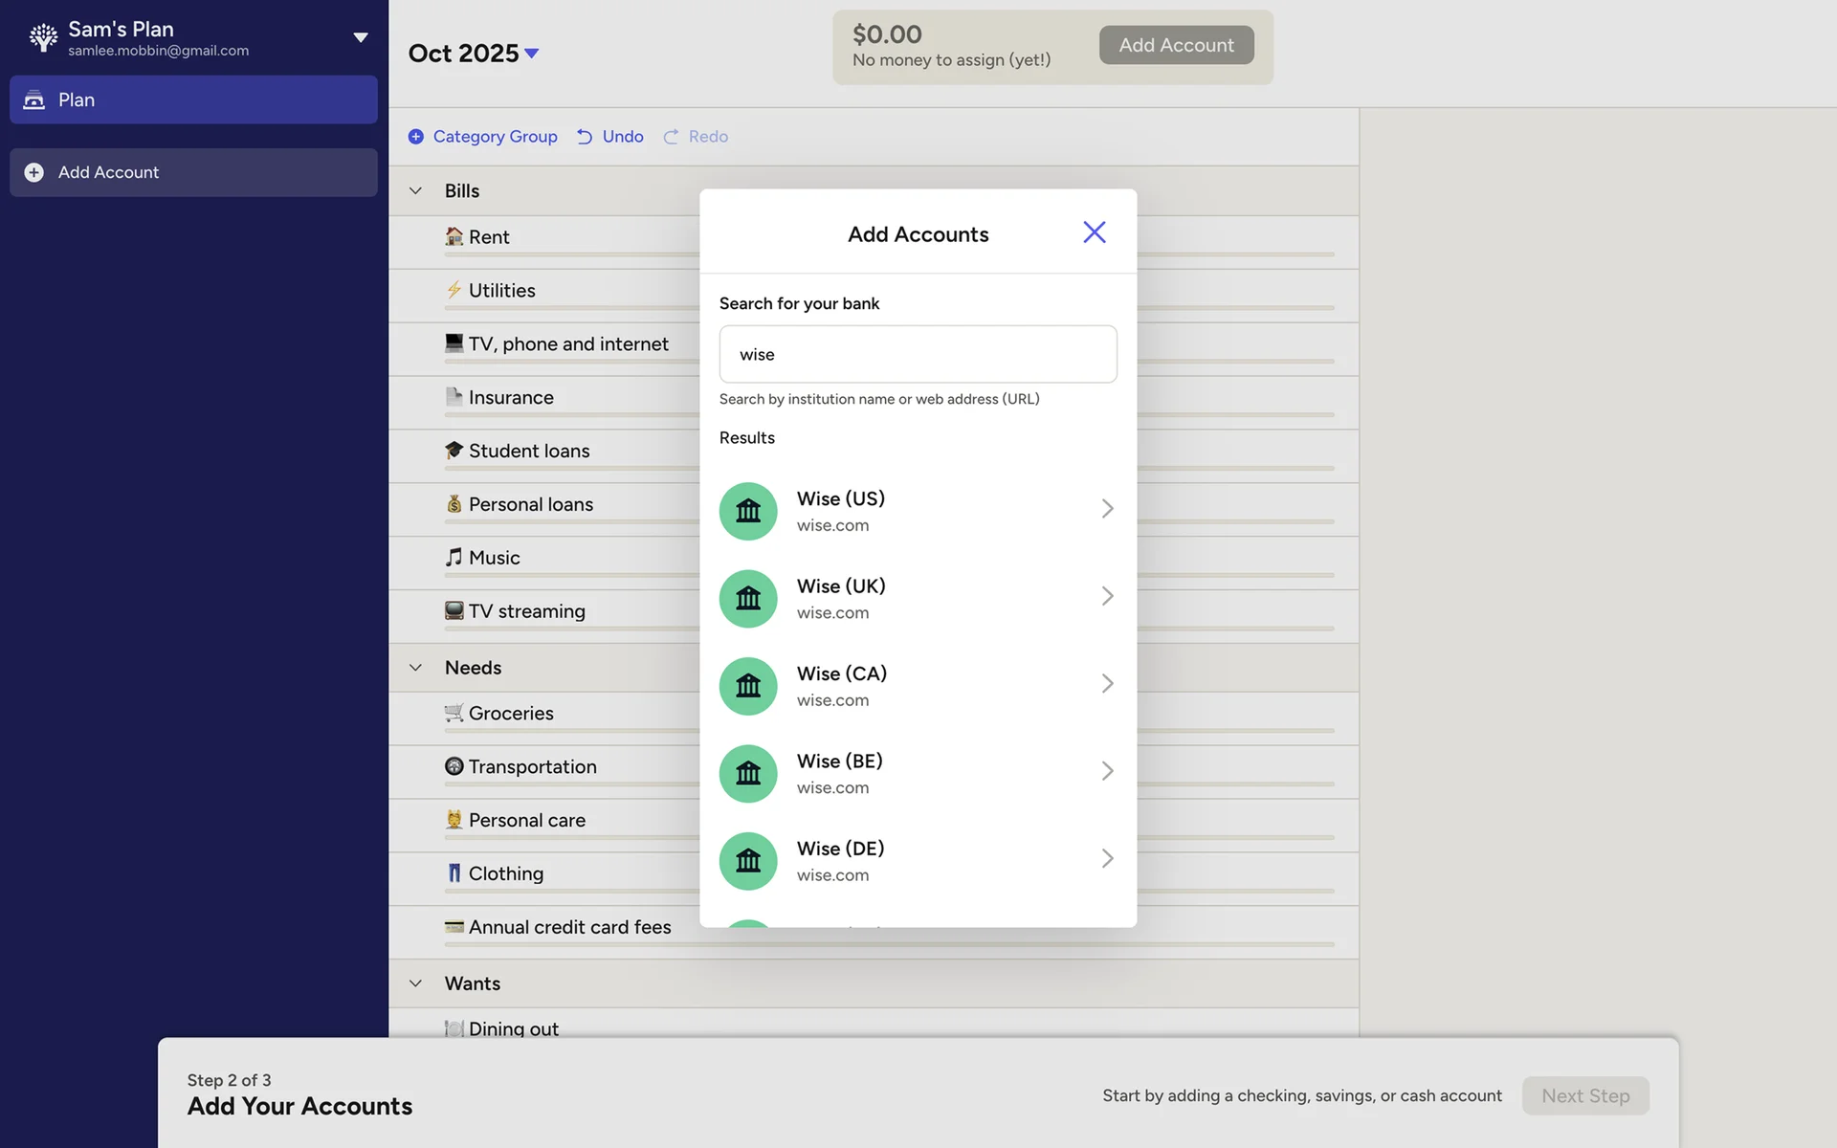The image size is (1837, 1148).
Task: Click the Next Step button
Action: (x=1584, y=1095)
